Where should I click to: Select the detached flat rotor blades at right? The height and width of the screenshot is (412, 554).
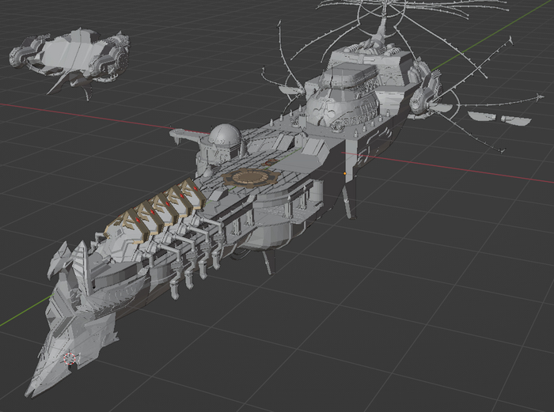pyautogui.click(x=500, y=118)
